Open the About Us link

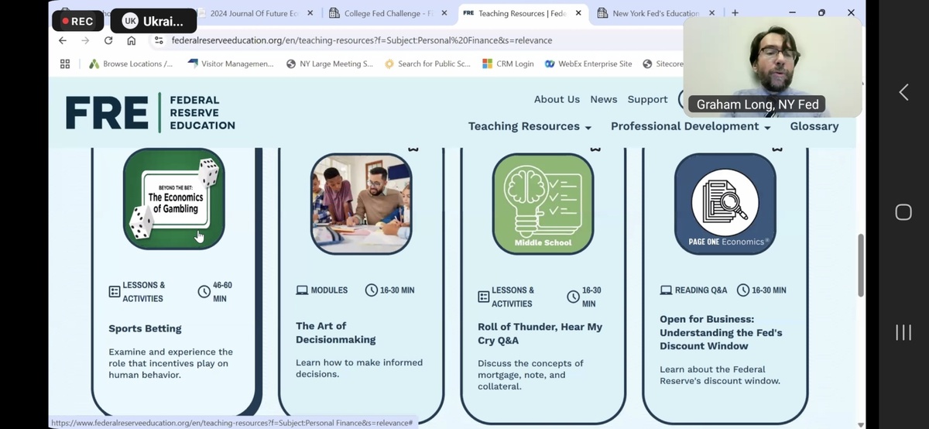(x=557, y=99)
